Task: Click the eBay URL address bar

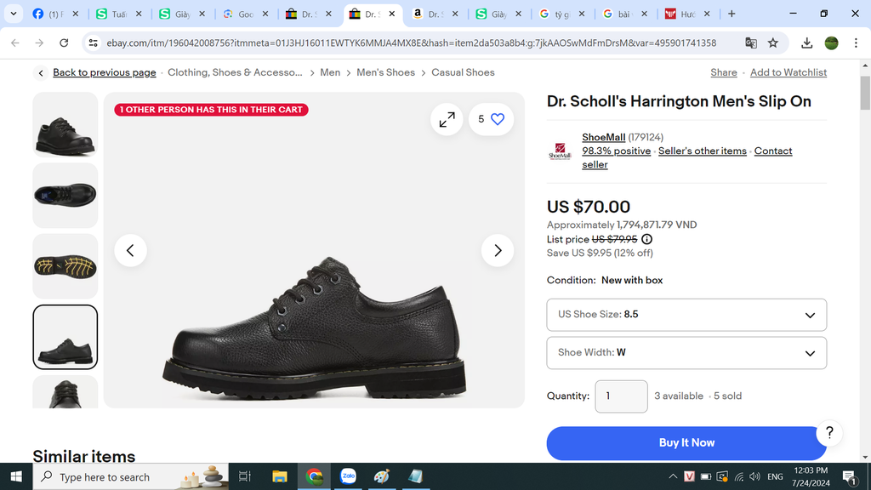Action: point(411,43)
